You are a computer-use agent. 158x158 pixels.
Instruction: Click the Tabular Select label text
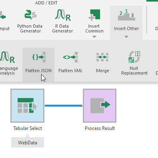(x=28, y=128)
